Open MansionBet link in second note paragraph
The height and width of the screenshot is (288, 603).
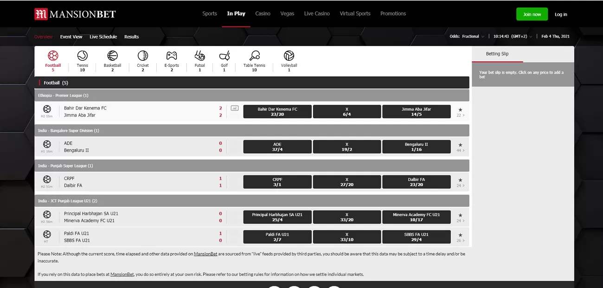[x=122, y=274]
